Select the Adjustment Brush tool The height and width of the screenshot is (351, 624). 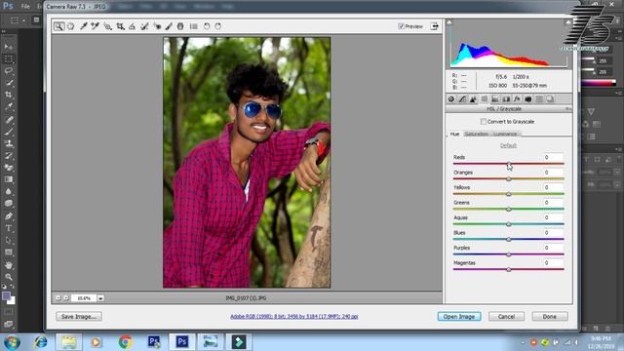point(169,26)
